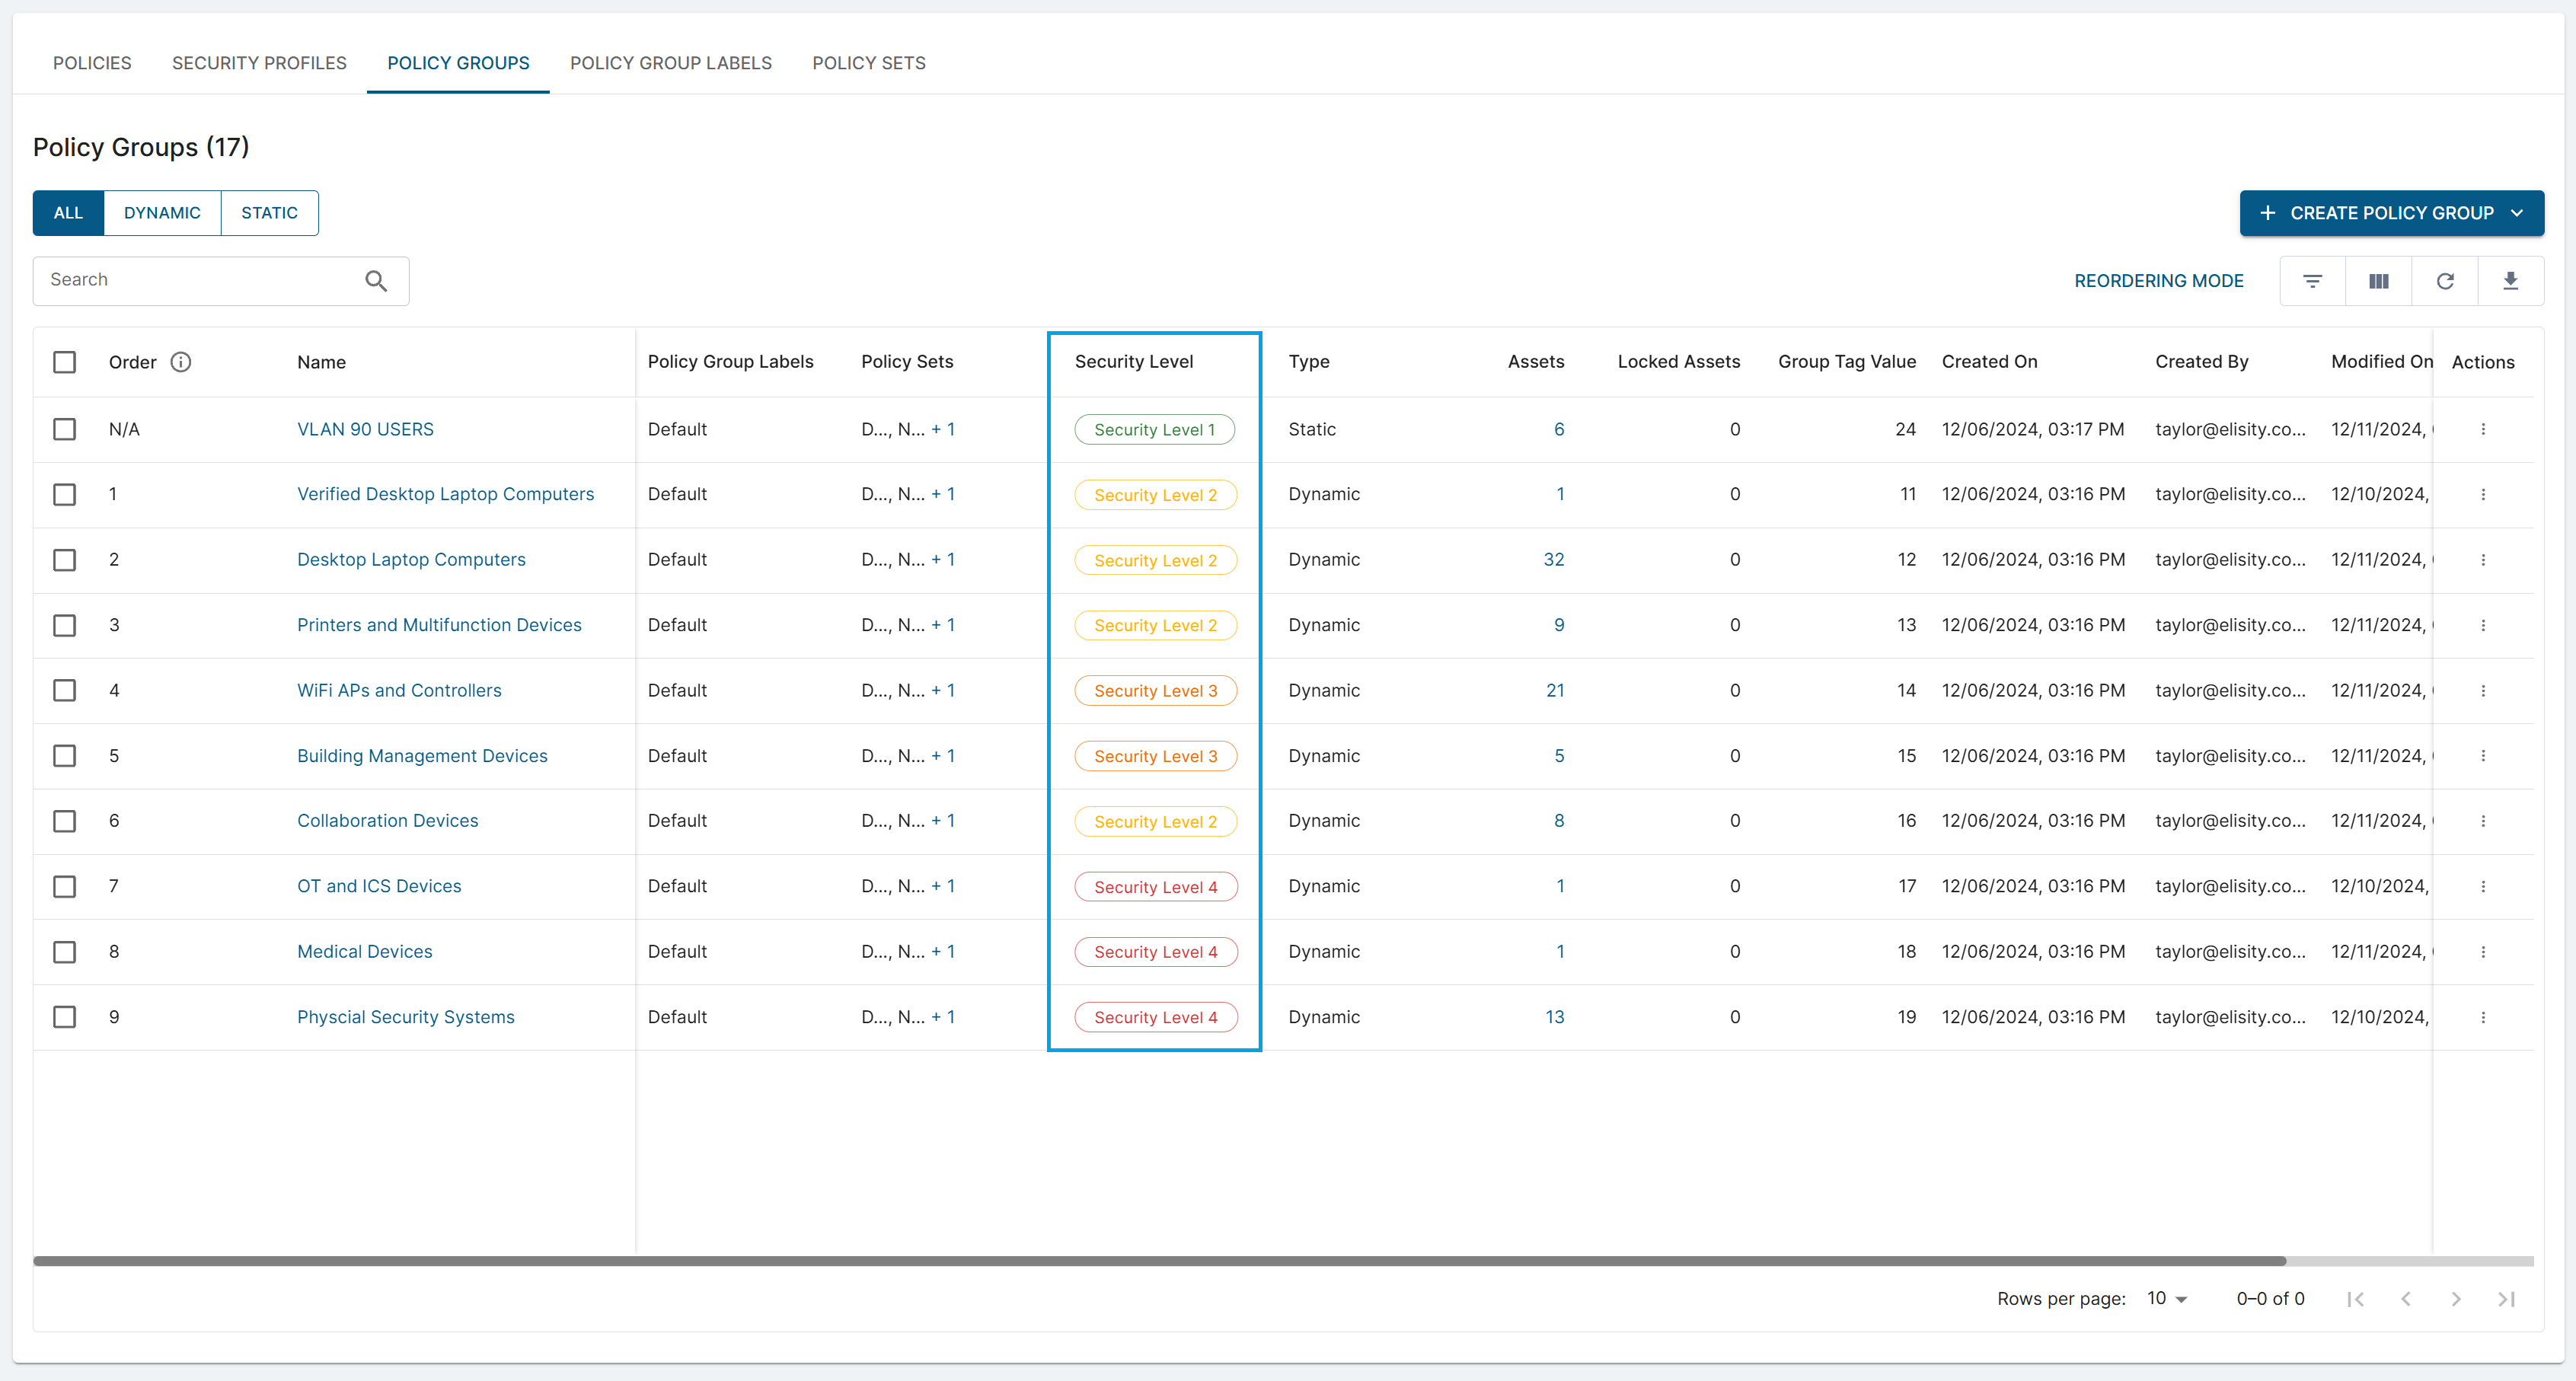Open actions menu for Medical Devices
Viewport: 2576px width, 1381px height.
click(x=2482, y=952)
